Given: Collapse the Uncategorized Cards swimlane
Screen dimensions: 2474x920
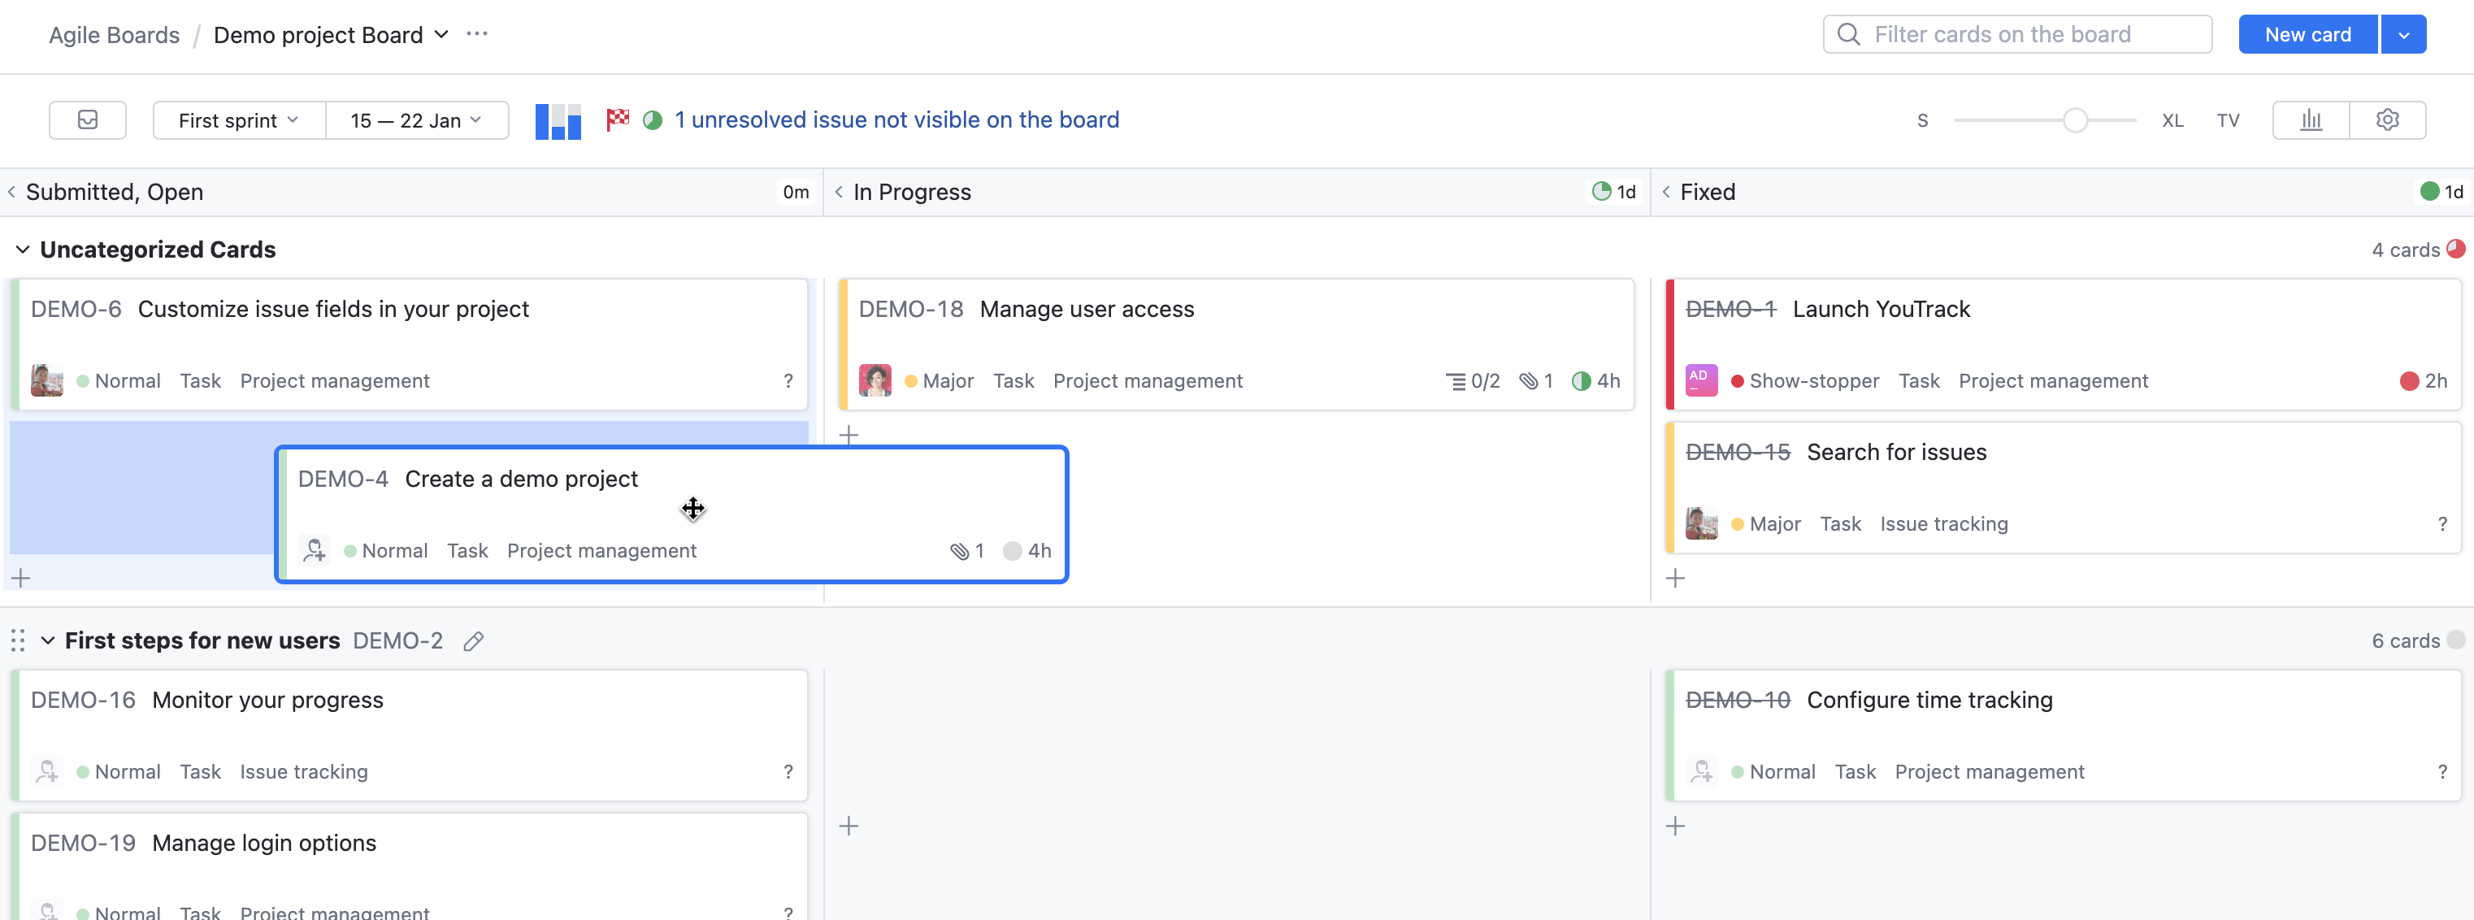Looking at the screenshot, I should click(x=22, y=250).
